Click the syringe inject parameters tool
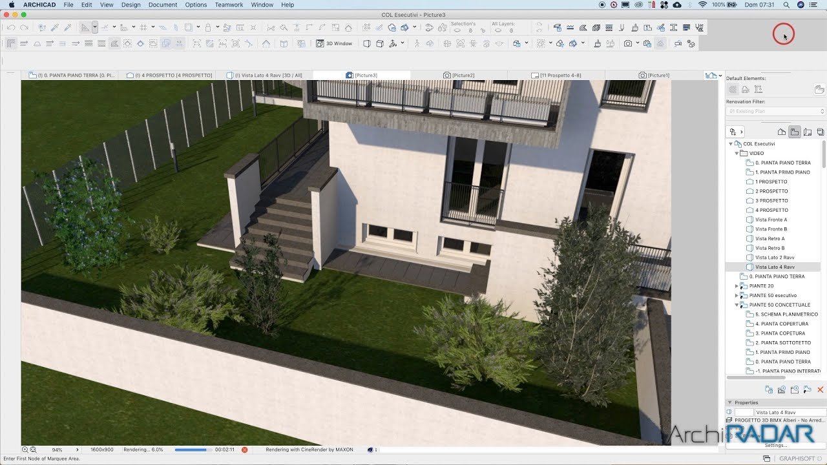The width and height of the screenshot is (827, 465). pos(67,27)
